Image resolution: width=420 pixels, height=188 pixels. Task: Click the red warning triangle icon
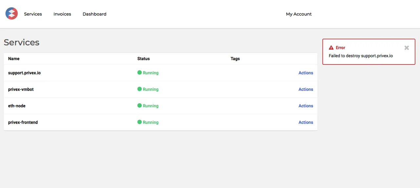pyautogui.click(x=331, y=48)
